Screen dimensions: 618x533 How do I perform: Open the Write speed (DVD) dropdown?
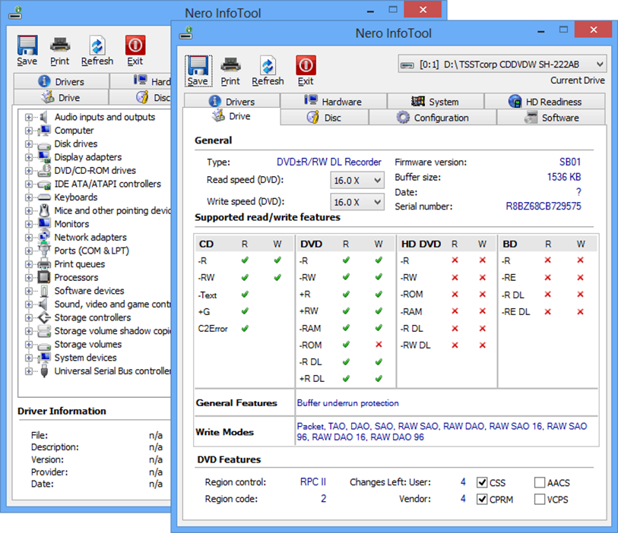(357, 202)
